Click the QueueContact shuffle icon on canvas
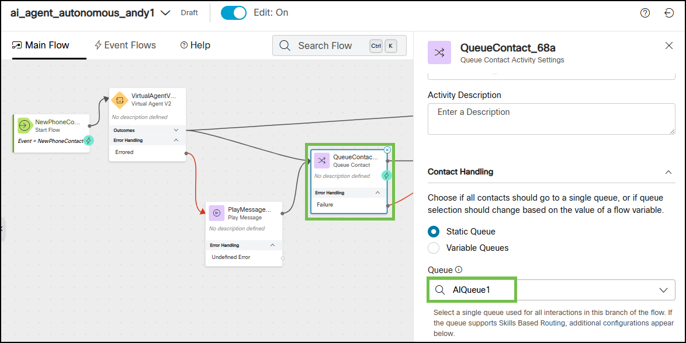 click(x=322, y=160)
